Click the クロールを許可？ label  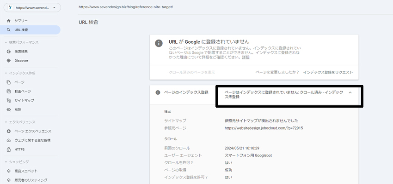click(179, 163)
